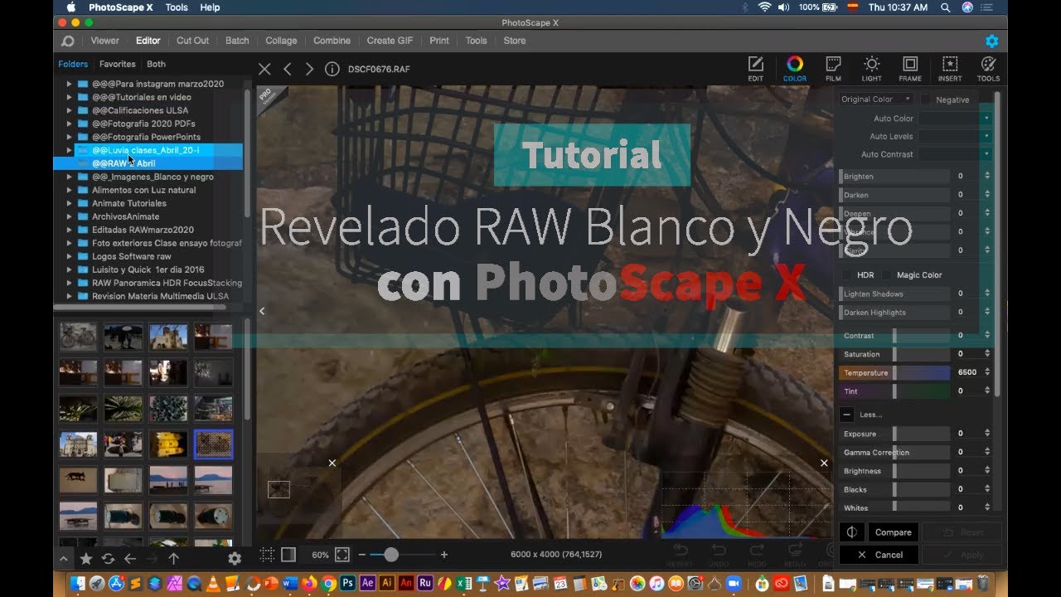Collapse extra sliders with the Less button
This screenshot has width=1061, height=597.
847,415
